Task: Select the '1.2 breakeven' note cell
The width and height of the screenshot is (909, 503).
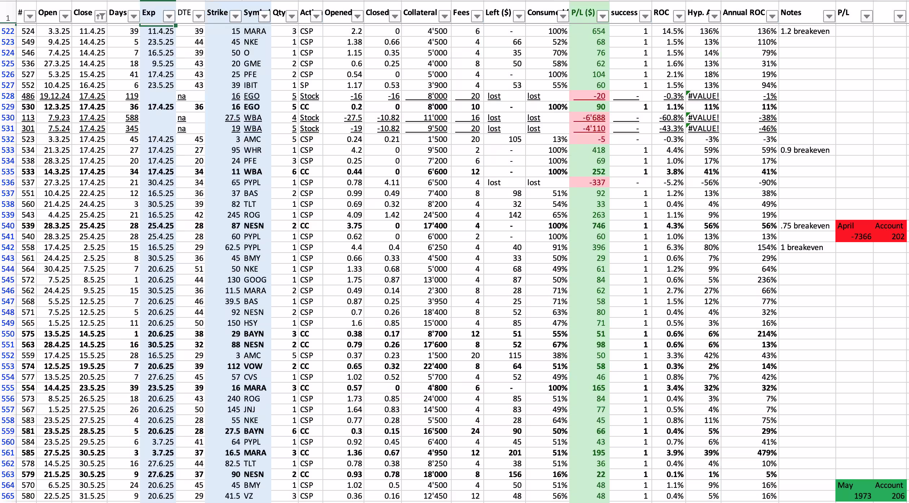Action: coord(807,31)
